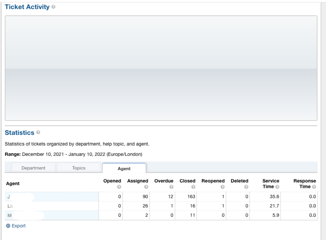Click inside the Ticket Activity chart area
326x240 pixels.
pyautogui.click(x=161, y=68)
